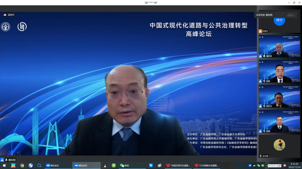This screenshot has height=169, width=302.
Task: Select 雍和明's video thumbnail in sidebar
Action: pyautogui.click(x=279, y=46)
